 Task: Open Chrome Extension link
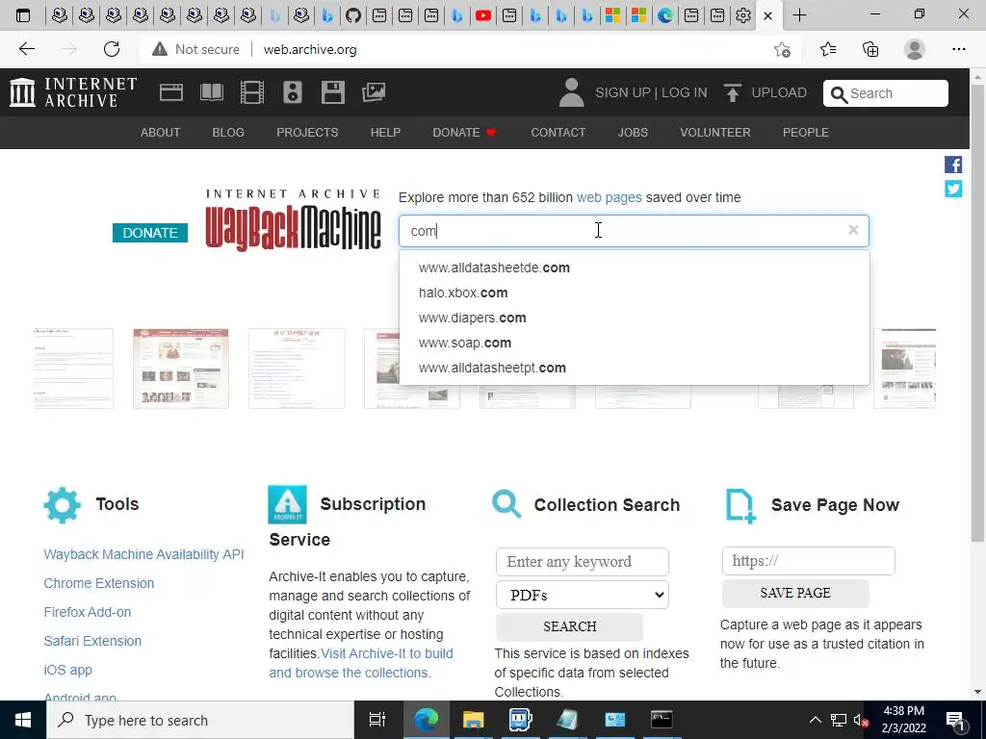[99, 583]
